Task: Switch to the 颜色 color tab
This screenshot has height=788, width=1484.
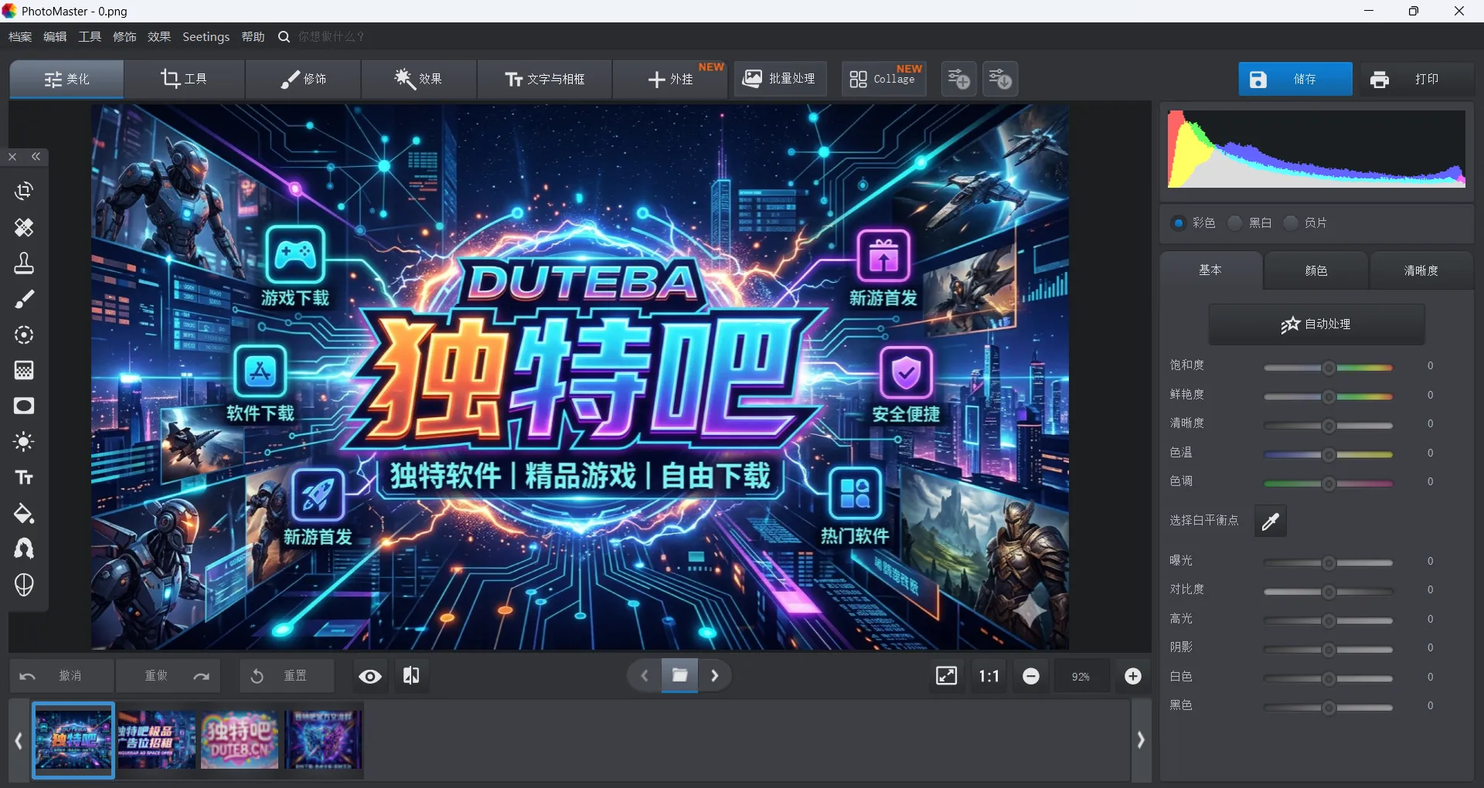Action: [x=1316, y=270]
